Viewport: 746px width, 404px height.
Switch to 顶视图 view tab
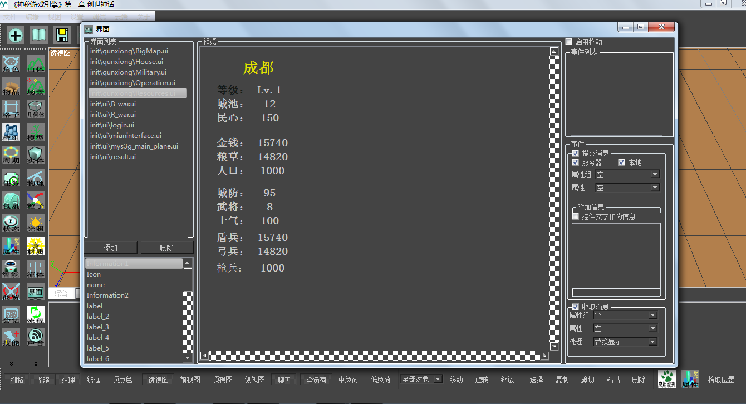click(x=222, y=380)
